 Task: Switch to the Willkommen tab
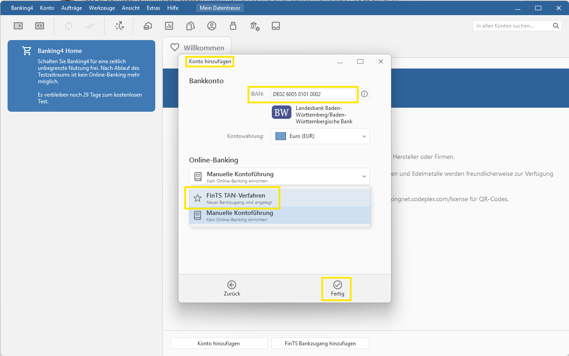[x=197, y=47]
